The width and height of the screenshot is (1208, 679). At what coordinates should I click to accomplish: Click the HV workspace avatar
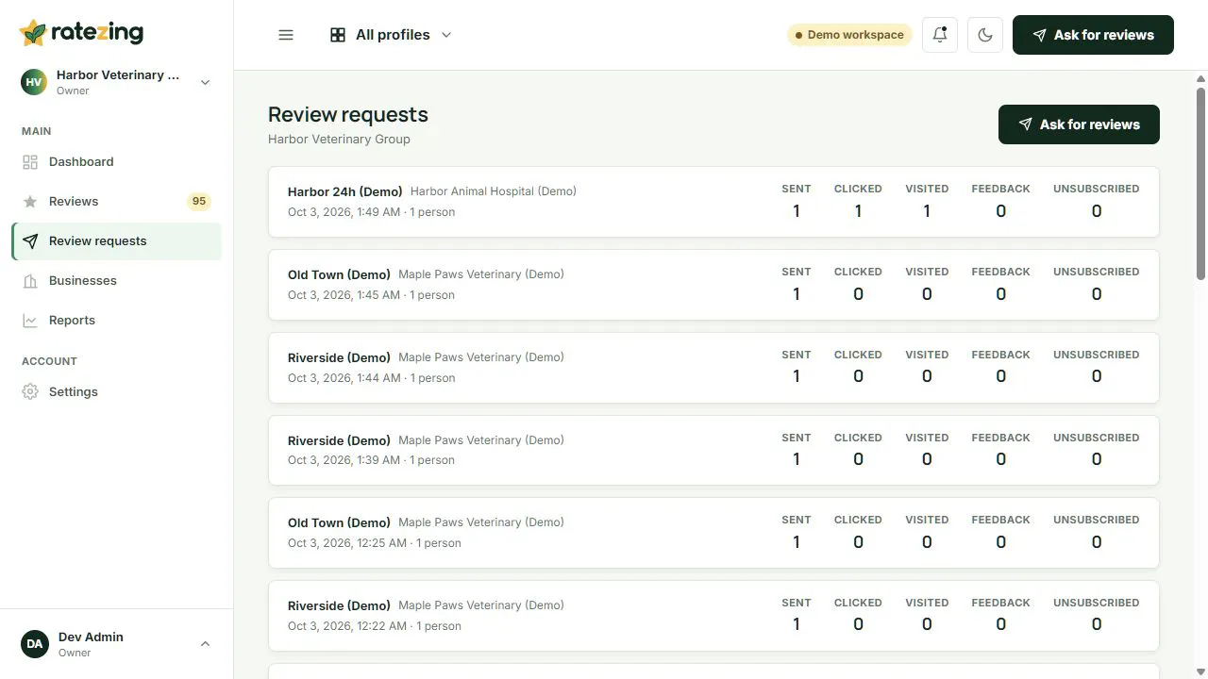34,82
